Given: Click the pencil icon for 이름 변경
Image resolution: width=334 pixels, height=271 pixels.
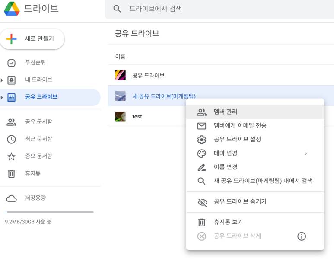Looking at the screenshot, I should [x=201, y=167].
